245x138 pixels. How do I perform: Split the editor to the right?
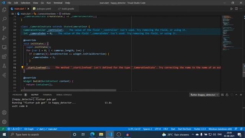pos(236,9)
